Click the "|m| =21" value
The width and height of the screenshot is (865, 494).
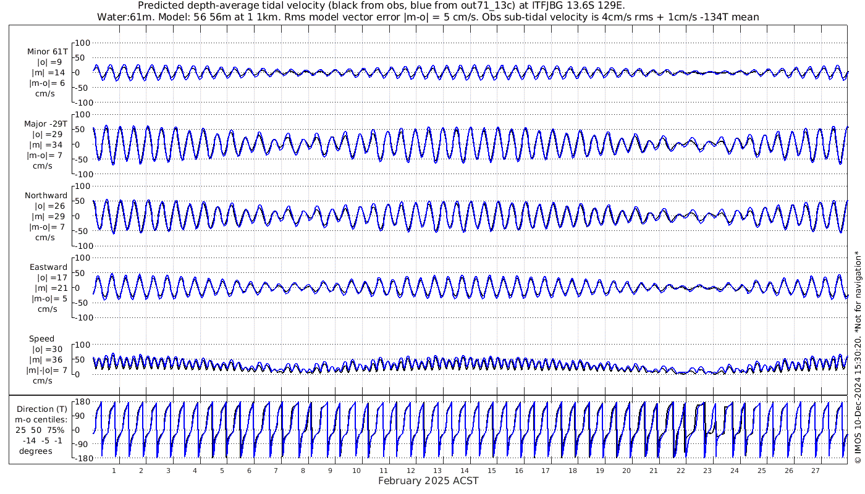[51, 288]
